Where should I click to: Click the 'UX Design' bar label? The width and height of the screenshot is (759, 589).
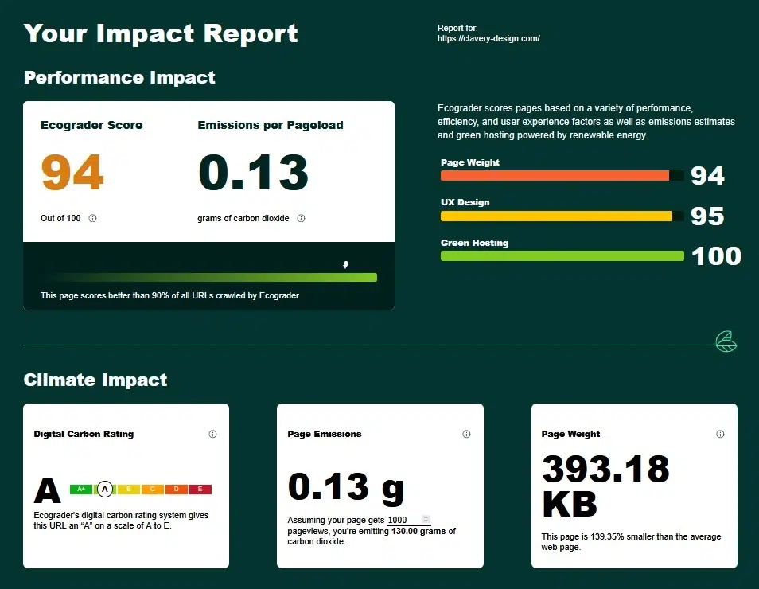[x=465, y=202]
